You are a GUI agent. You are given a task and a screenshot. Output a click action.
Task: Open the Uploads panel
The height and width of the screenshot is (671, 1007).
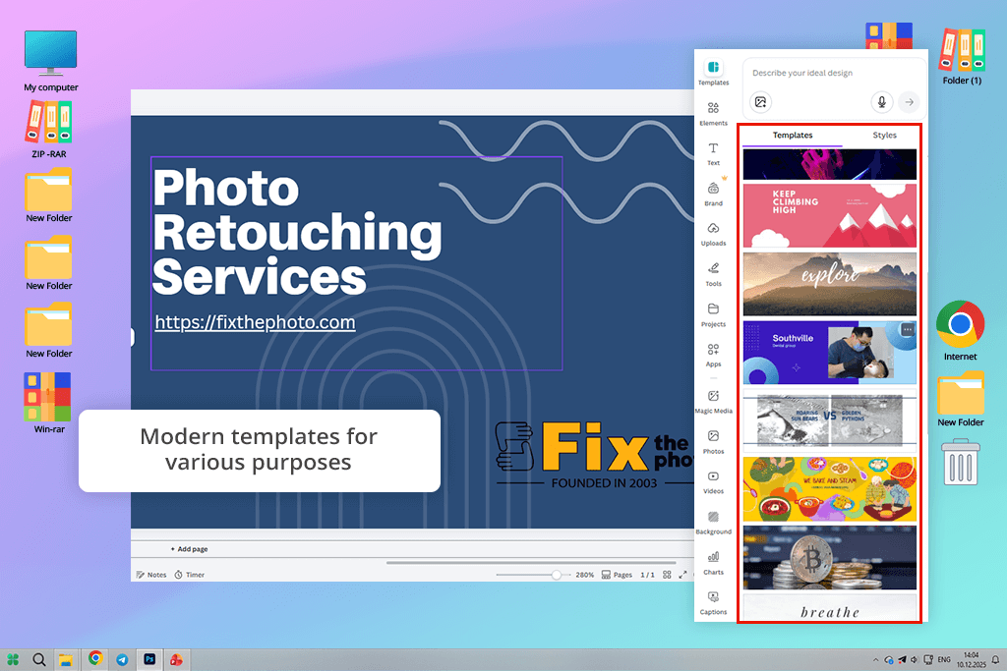[713, 234]
